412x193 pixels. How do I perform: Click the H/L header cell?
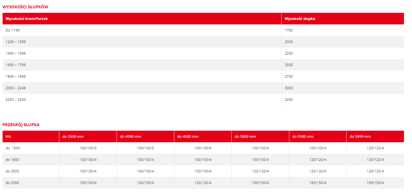[x=31, y=136]
